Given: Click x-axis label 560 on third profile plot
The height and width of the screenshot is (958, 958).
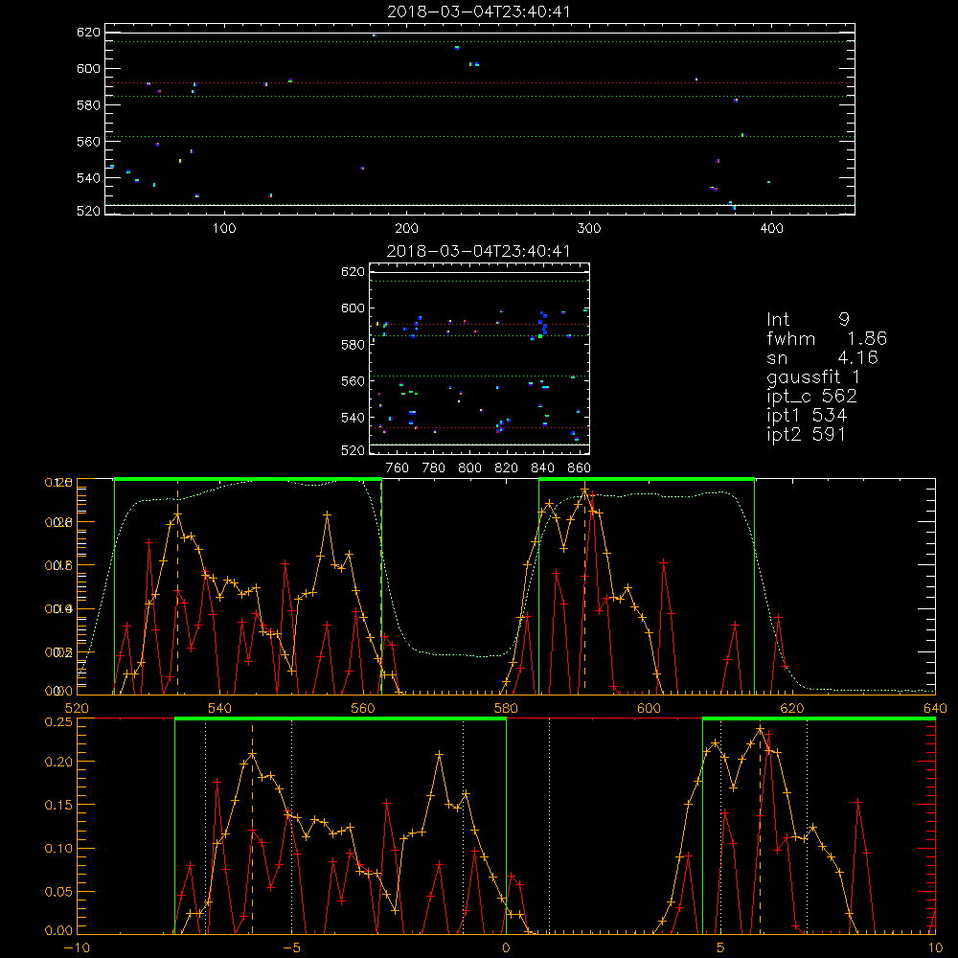Looking at the screenshot, I should (363, 709).
